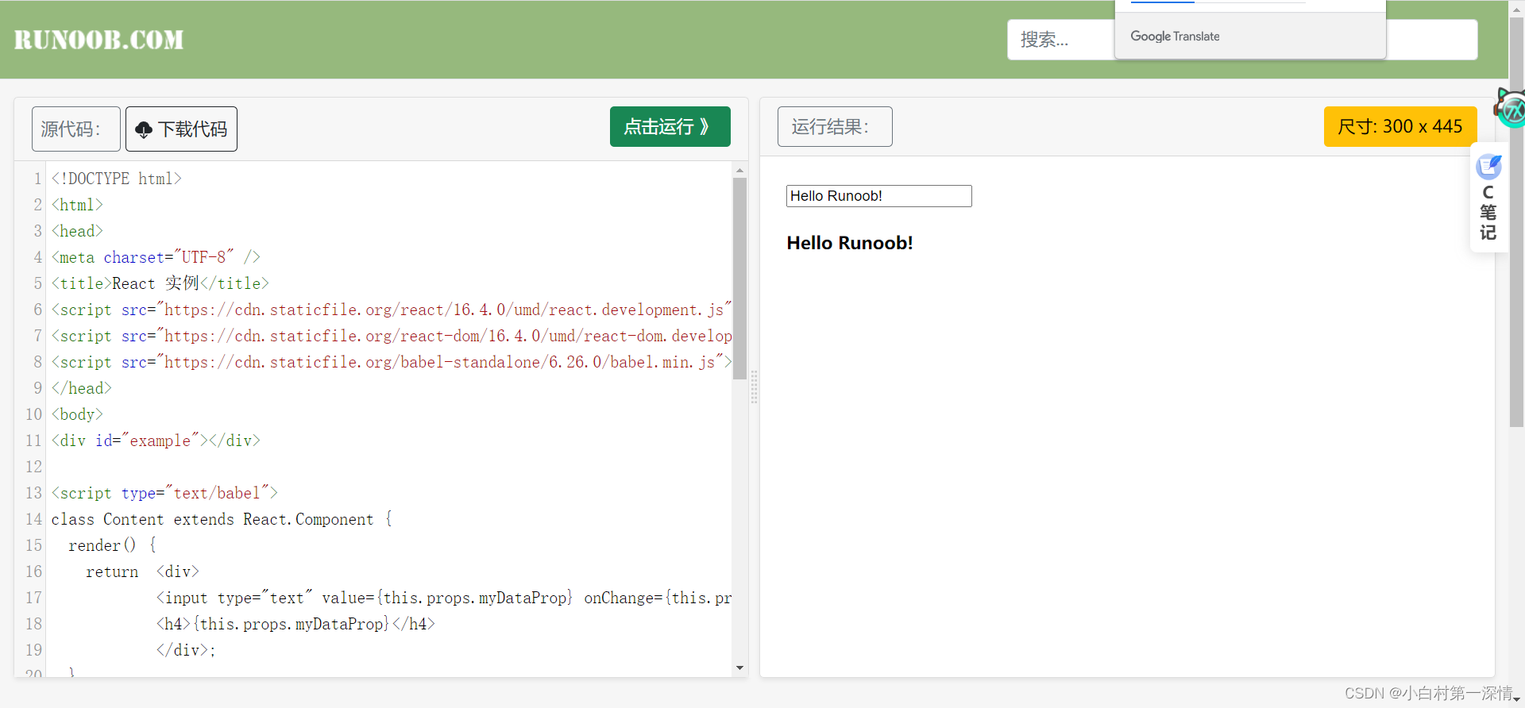The height and width of the screenshot is (708, 1525).
Task: Click line 3 <head> tag
Action: 77,231
